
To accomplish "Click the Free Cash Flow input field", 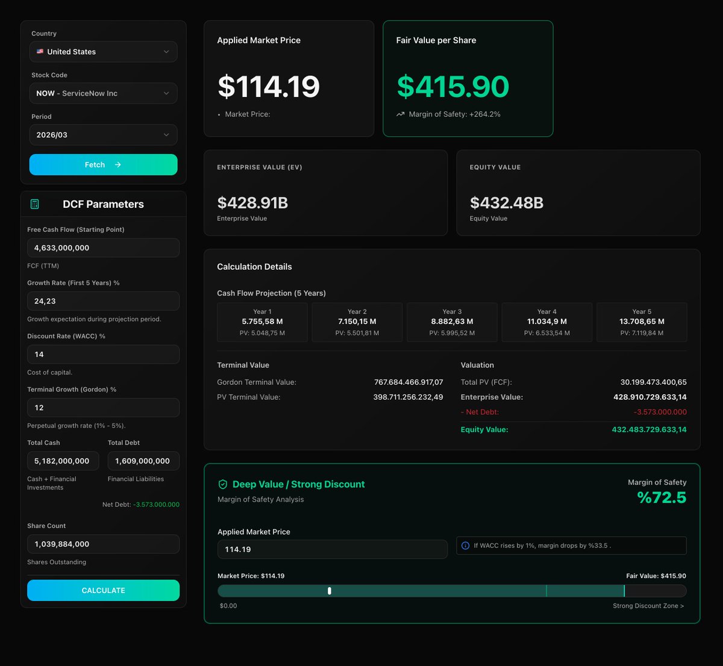I will pos(104,247).
